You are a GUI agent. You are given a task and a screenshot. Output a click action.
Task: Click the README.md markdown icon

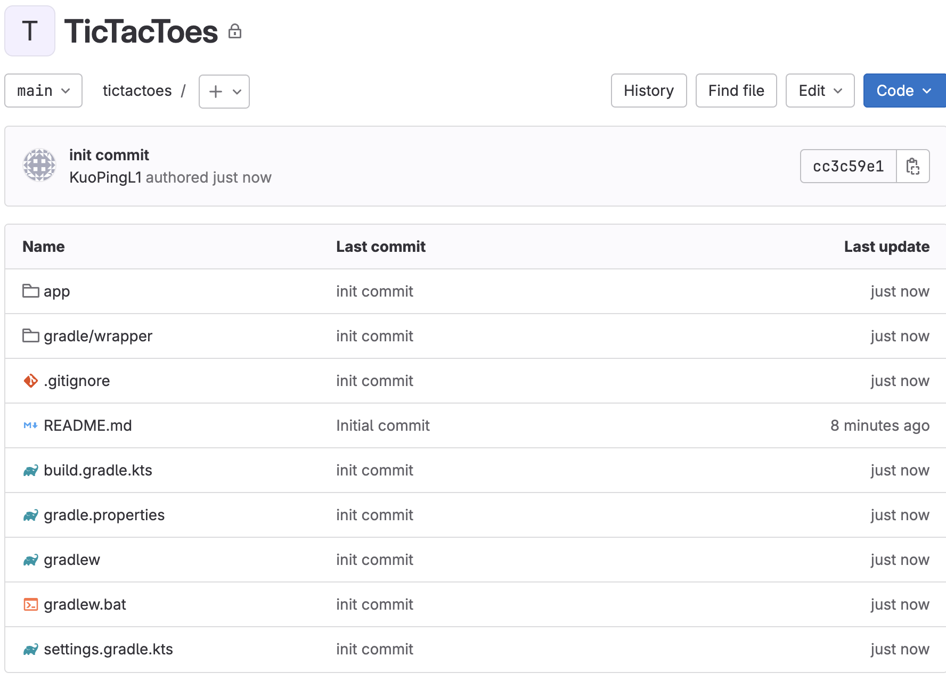(x=31, y=425)
